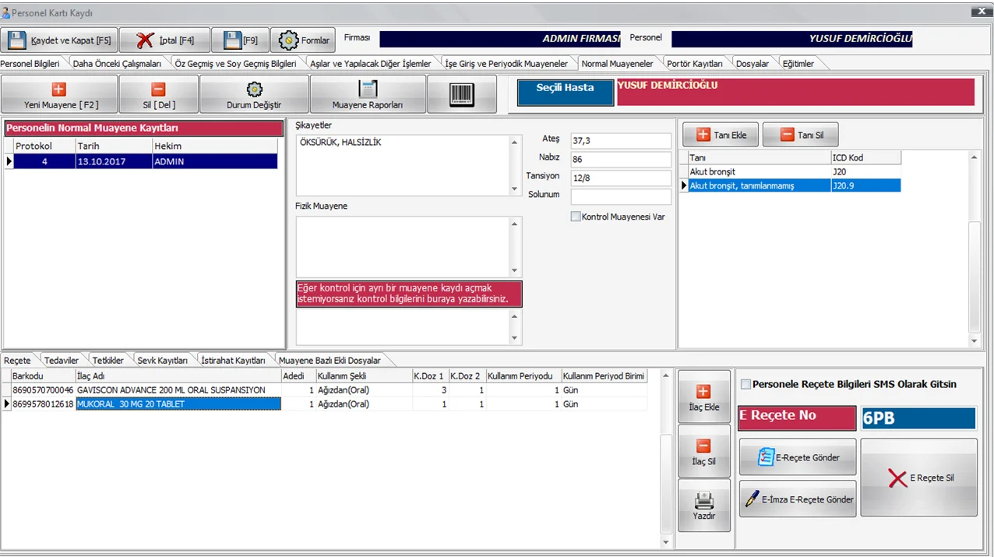Switch to the Portör Kayıtları tab

tap(695, 64)
